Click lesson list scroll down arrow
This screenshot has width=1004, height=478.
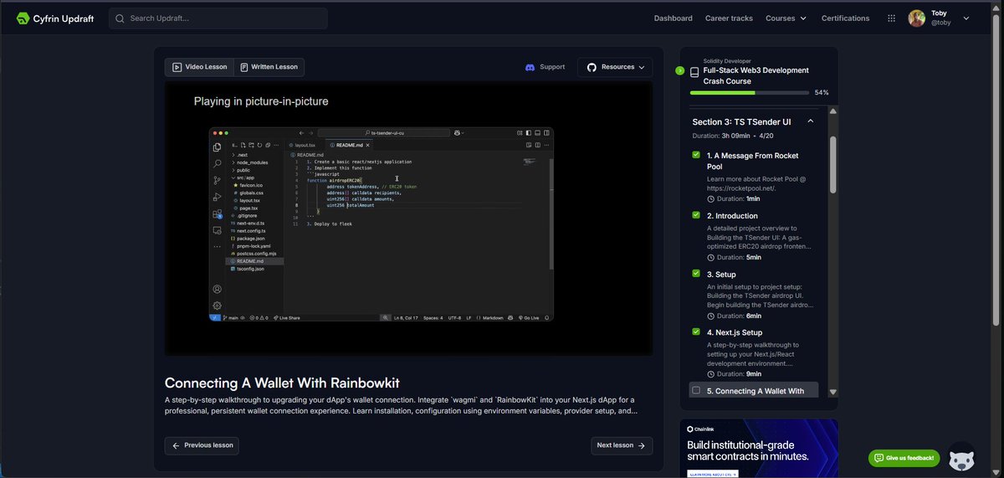click(832, 392)
